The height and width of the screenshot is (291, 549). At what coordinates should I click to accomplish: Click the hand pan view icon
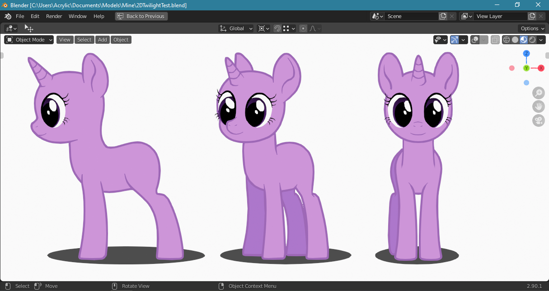(x=539, y=106)
